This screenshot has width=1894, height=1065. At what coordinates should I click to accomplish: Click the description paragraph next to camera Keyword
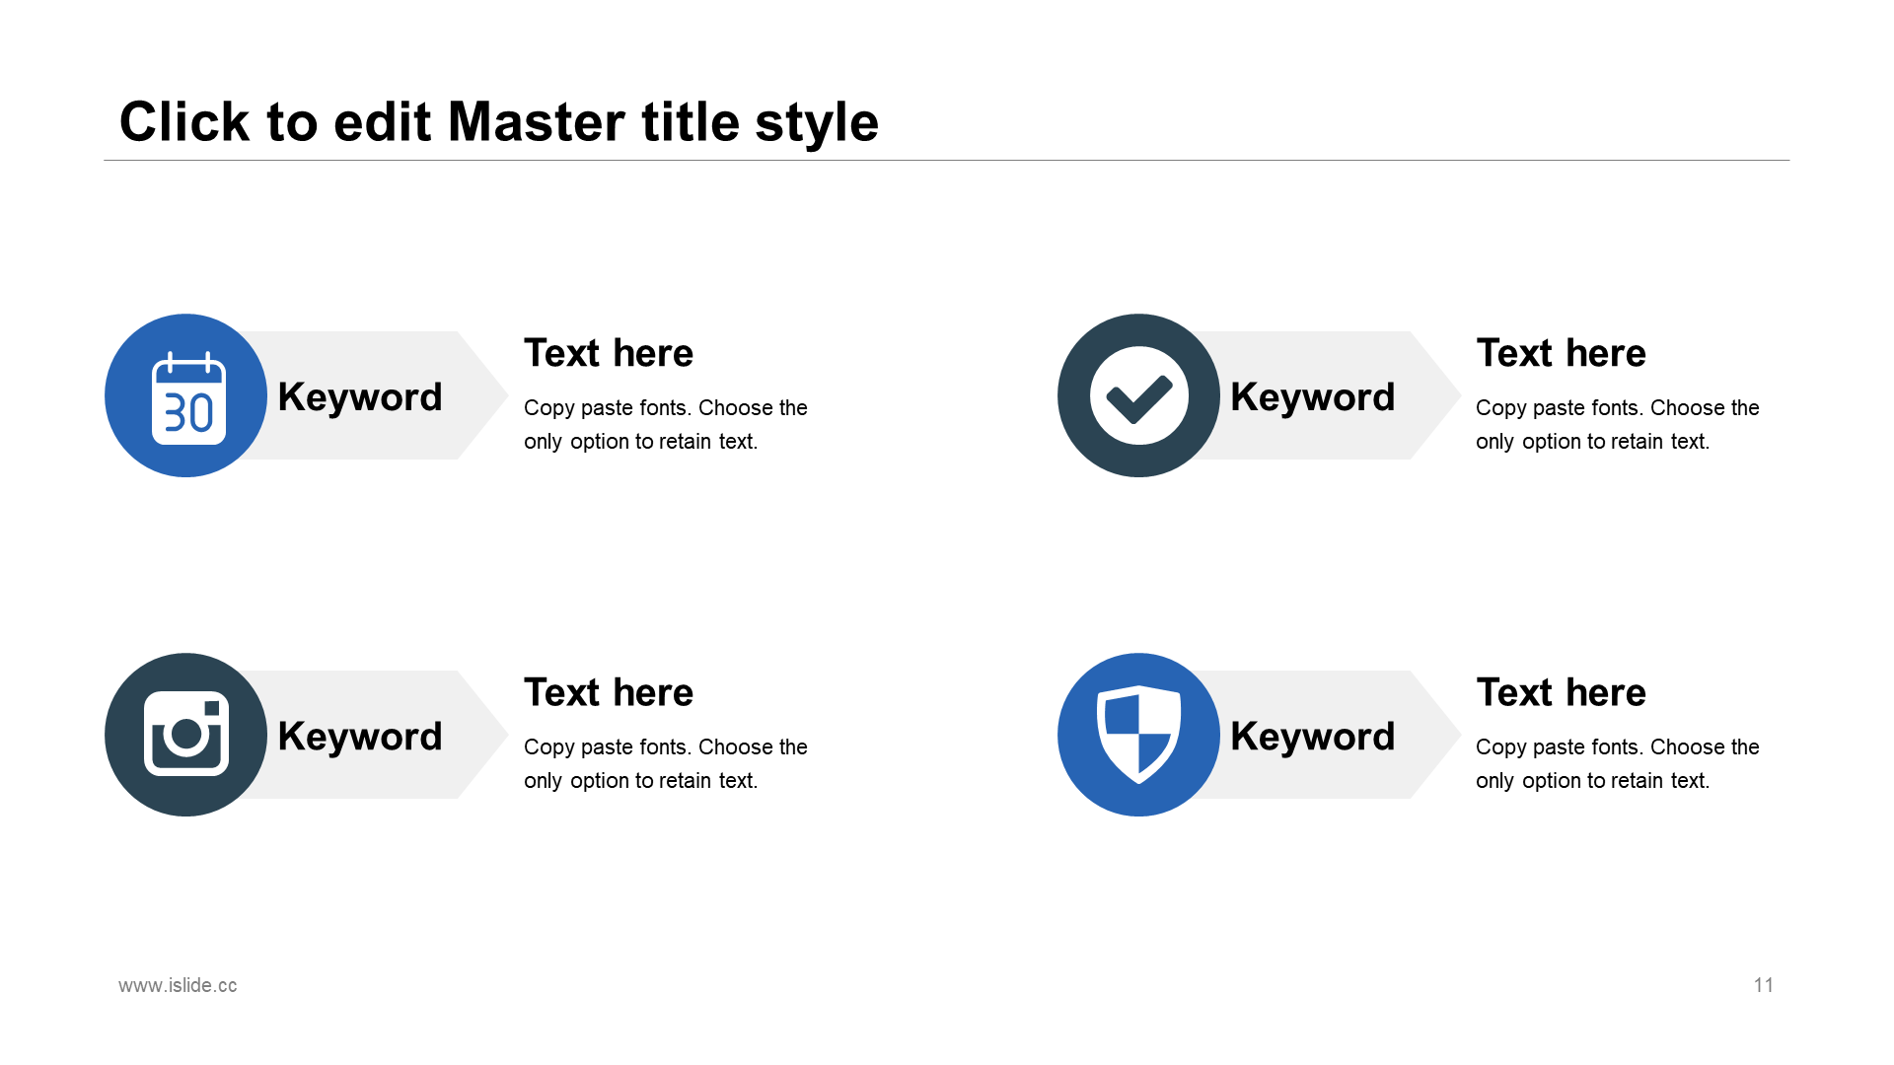point(665,764)
